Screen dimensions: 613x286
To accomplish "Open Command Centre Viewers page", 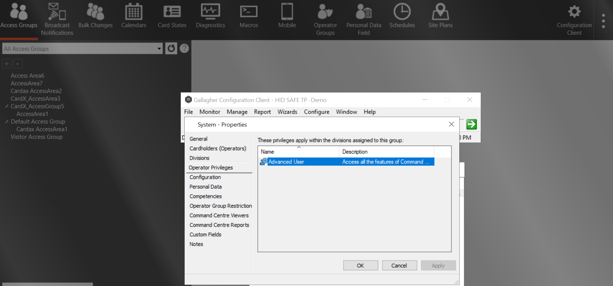I will tap(219, 216).
